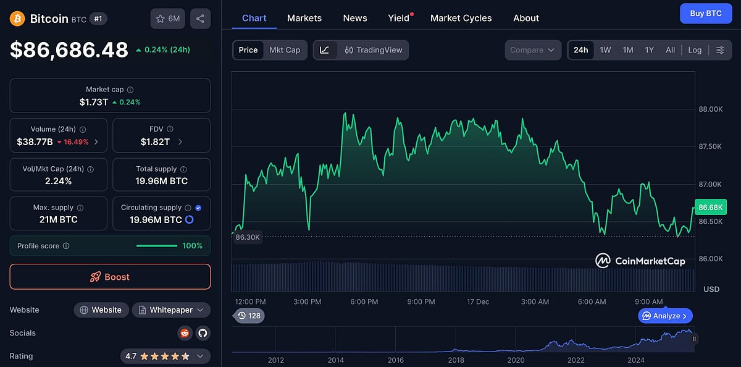The width and height of the screenshot is (741, 367).
Task: Click the Buy BTC button
Action: click(706, 13)
